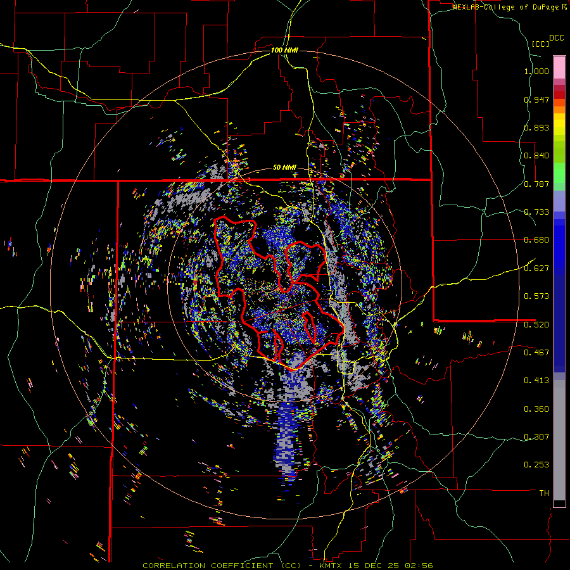Click the 0.307 legend value
This screenshot has height=570, width=570.
coord(536,437)
